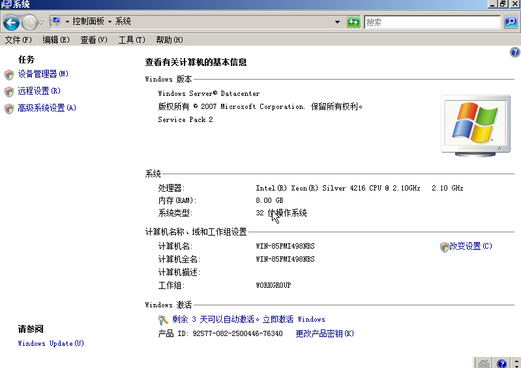Click the Forward navigation arrow
521x368 pixels.
(29, 23)
